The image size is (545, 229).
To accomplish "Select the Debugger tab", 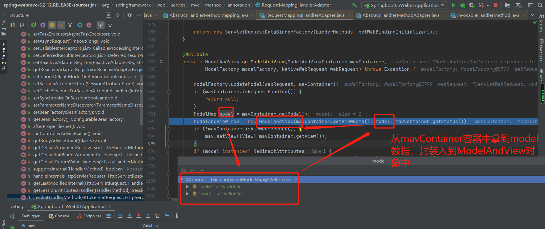I will 31,216.
